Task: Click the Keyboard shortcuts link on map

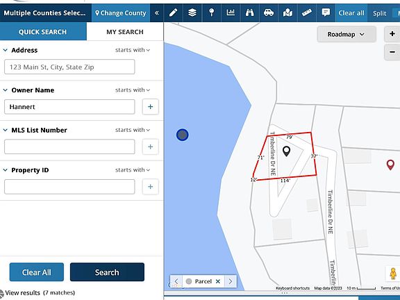Action: coord(292,288)
